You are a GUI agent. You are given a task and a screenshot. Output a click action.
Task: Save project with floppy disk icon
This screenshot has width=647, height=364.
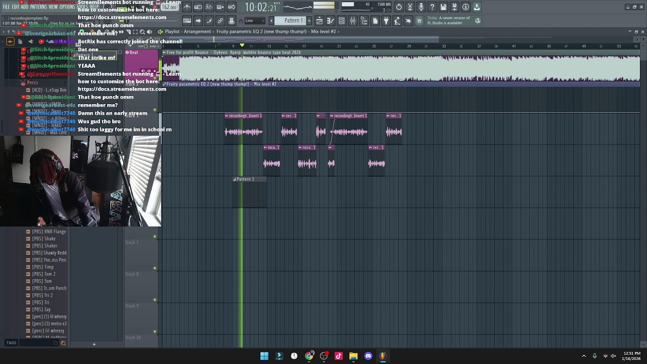[443, 7]
